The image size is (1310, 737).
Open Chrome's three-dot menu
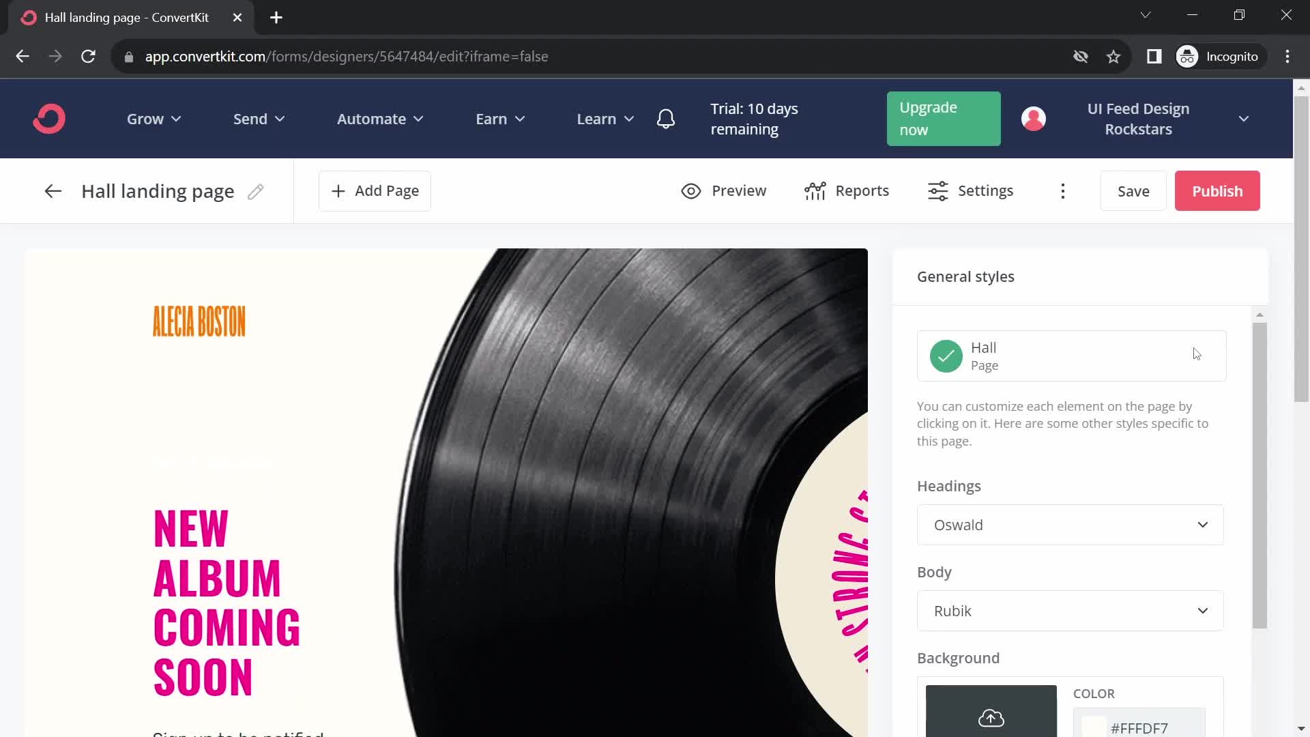(1287, 57)
